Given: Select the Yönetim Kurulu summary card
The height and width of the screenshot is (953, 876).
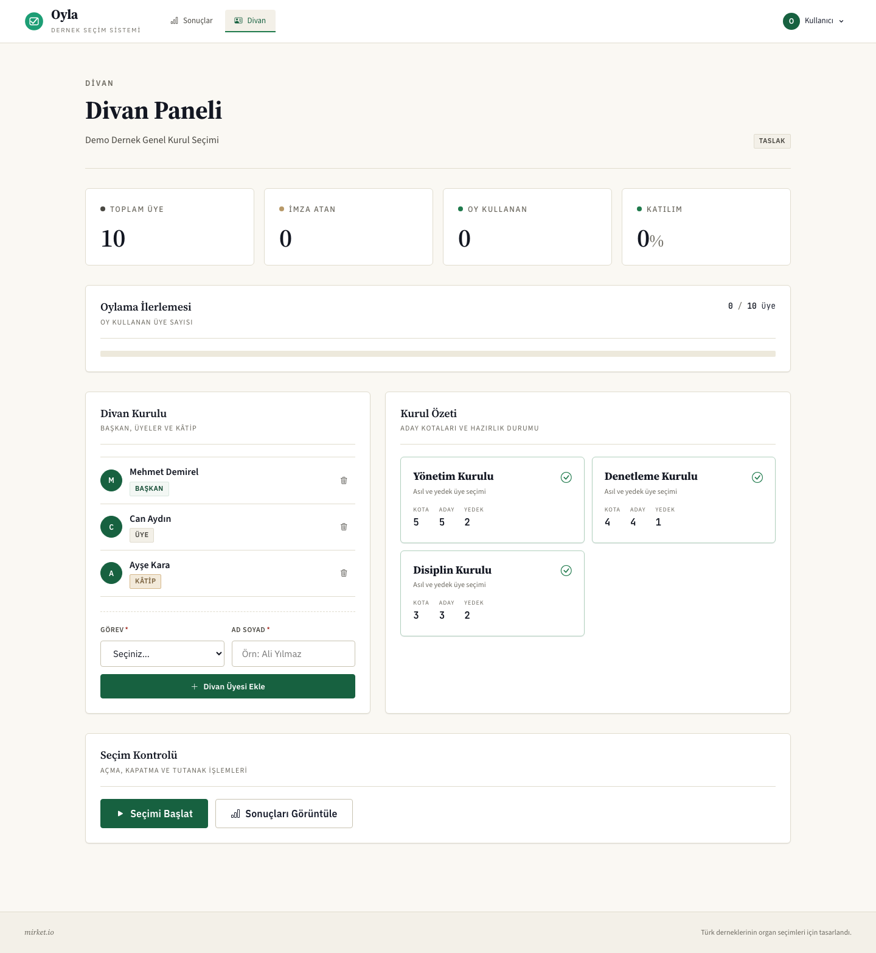Looking at the screenshot, I should (x=492, y=499).
